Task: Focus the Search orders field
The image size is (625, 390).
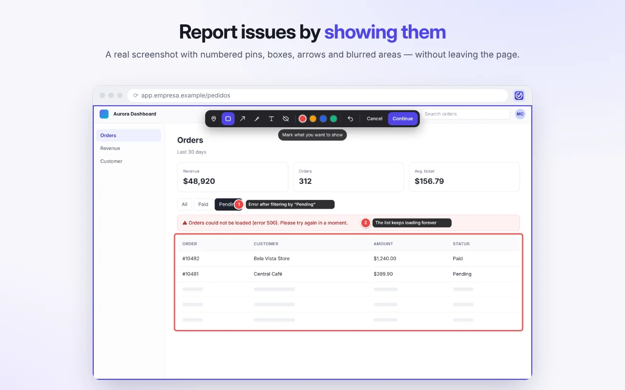Action: [x=465, y=114]
